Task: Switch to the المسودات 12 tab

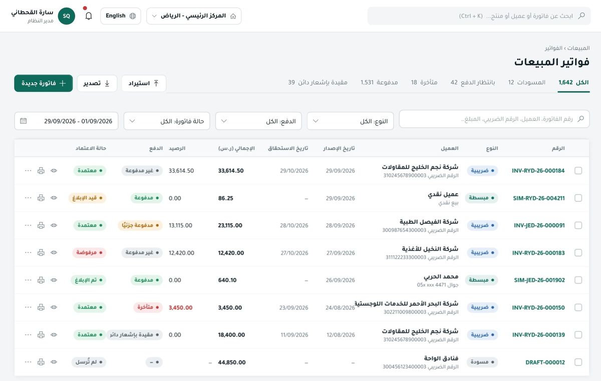Action: point(526,82)
